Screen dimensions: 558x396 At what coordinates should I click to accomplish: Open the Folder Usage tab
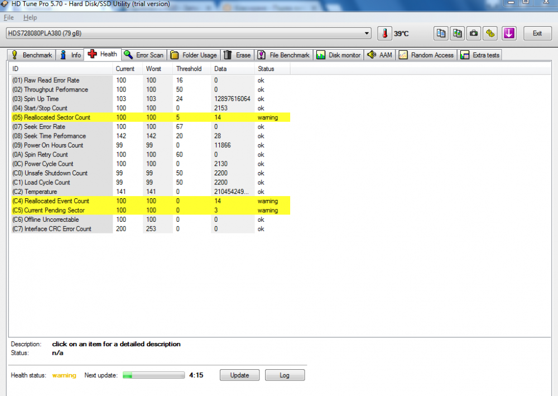tap(194, 55)
